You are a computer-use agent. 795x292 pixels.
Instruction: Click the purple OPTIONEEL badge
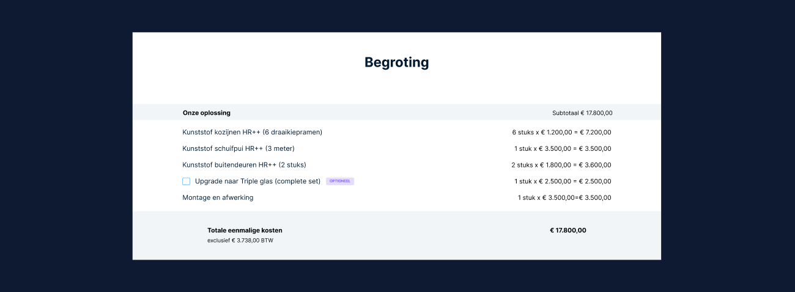[x=340, y=181]
